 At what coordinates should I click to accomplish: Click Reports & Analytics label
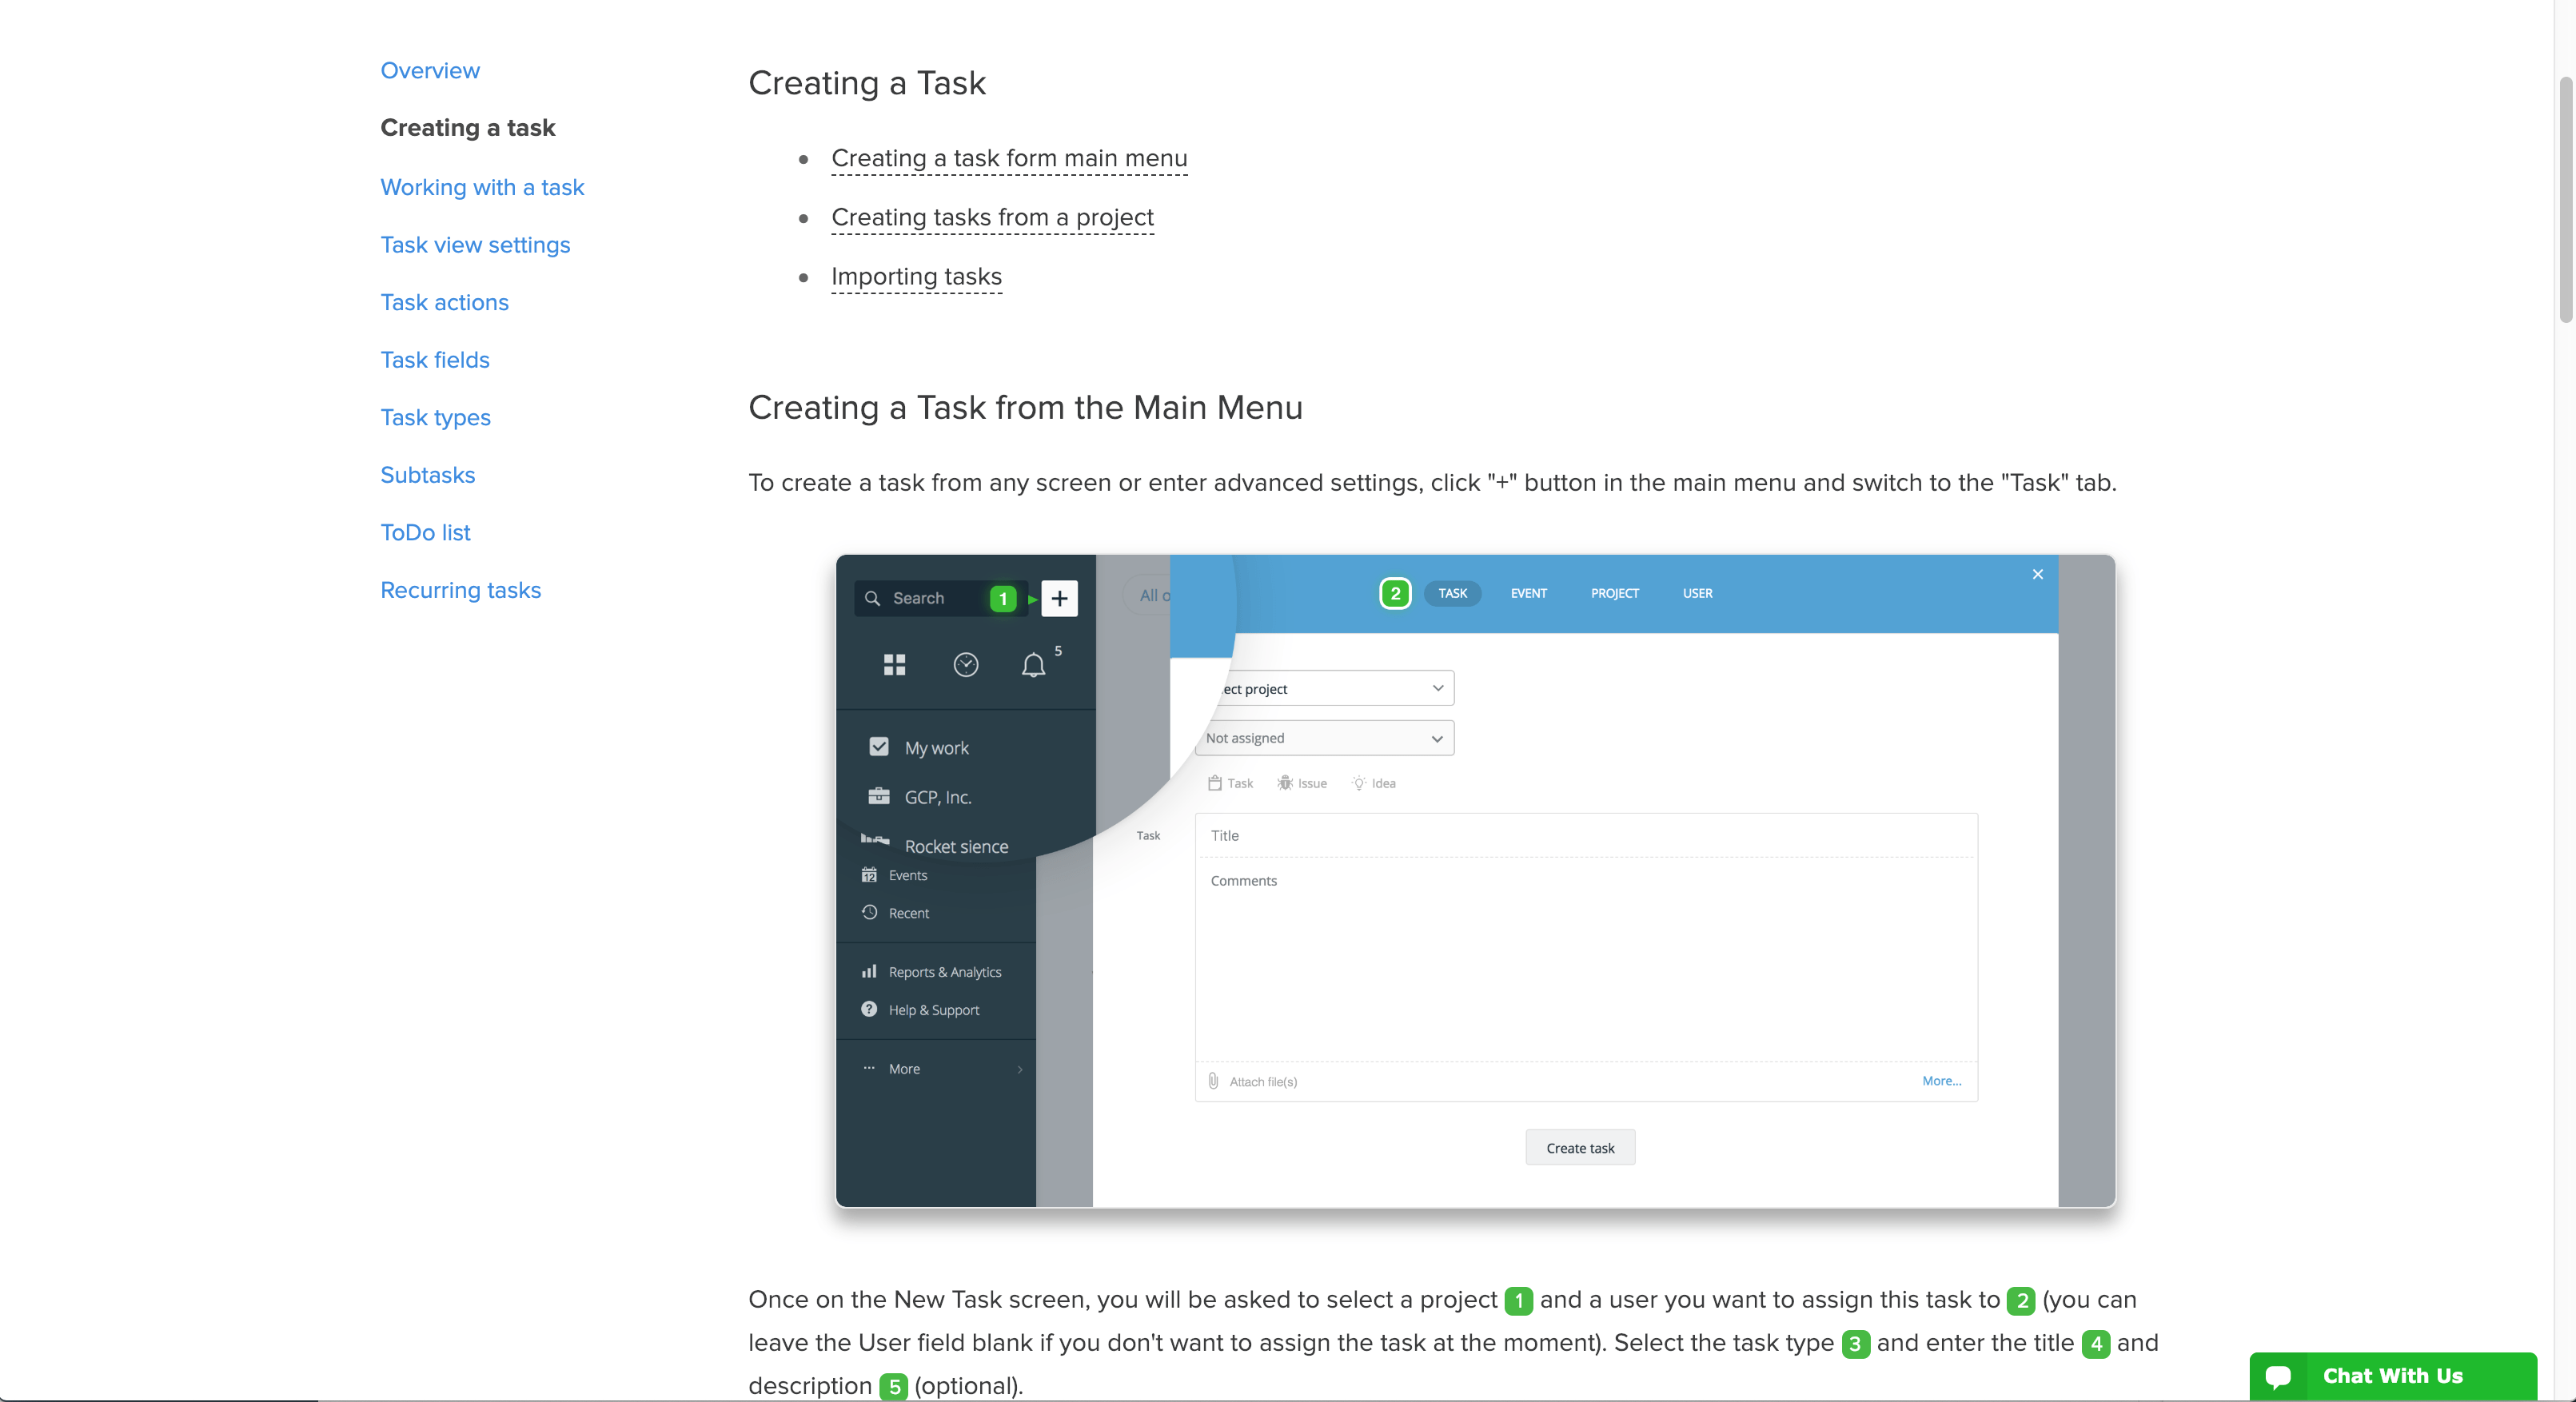pos(944,972)
